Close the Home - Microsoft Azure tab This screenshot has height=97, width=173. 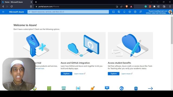[x=31, y=2]
